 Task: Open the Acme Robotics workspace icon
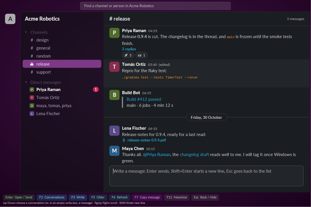click(x=10, y=19)
